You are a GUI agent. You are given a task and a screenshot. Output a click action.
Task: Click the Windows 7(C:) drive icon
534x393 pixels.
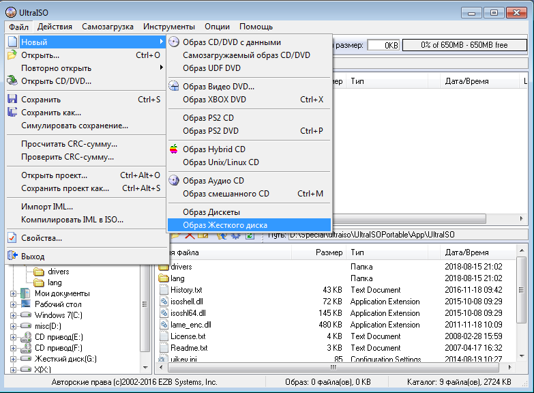[x=26, y=315]
